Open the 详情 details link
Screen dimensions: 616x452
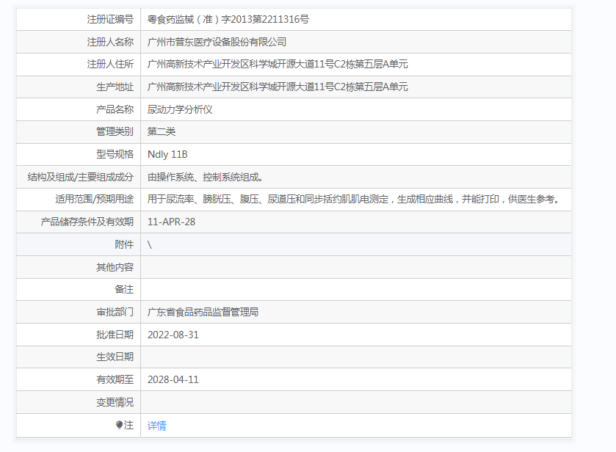tap(156, 426)
